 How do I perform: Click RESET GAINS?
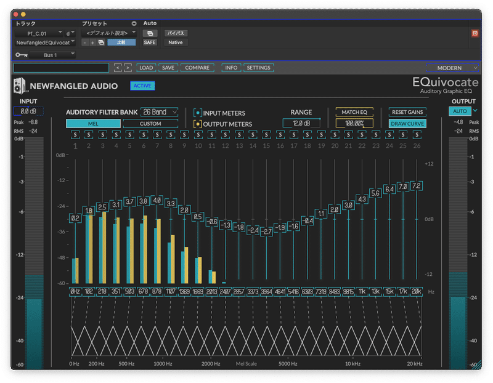pyautogui.click(x=407, y=112)
